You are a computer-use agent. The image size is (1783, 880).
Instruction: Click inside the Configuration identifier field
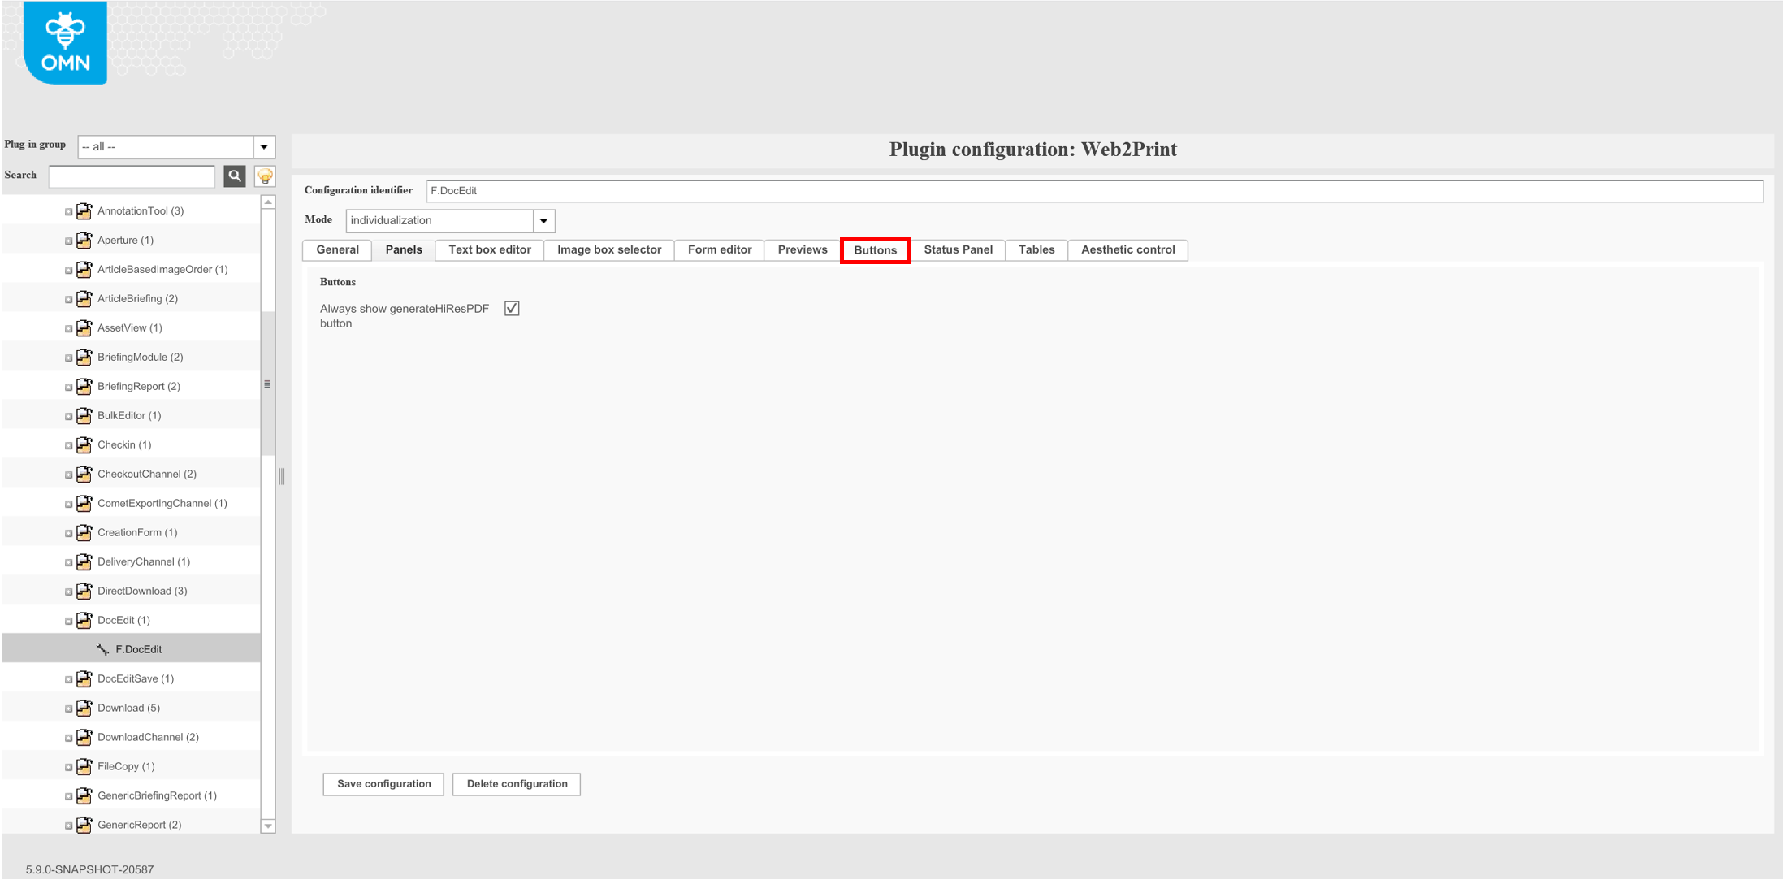pos(731,190)
